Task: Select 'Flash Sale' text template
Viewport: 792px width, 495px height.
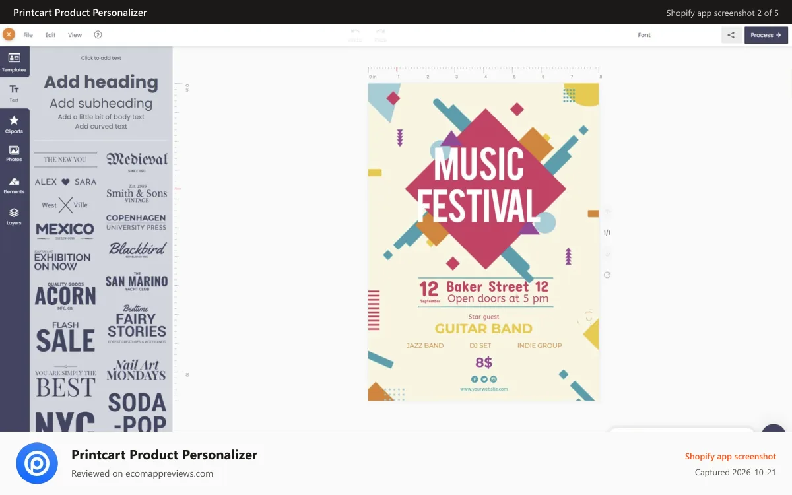Action: [65, 337]
